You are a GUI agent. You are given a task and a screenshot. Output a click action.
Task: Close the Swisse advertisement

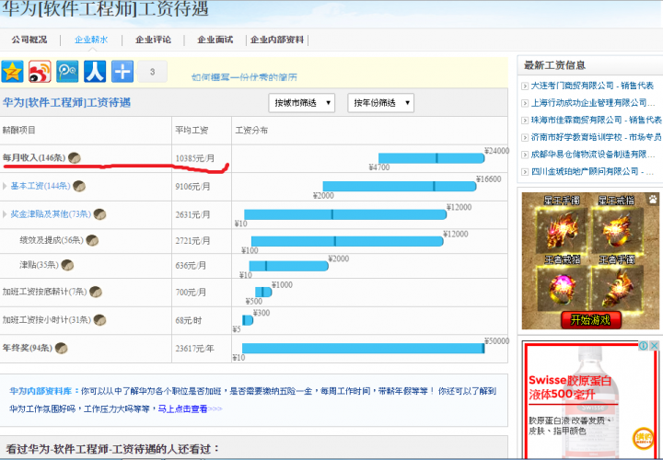(x=654, y=346)
